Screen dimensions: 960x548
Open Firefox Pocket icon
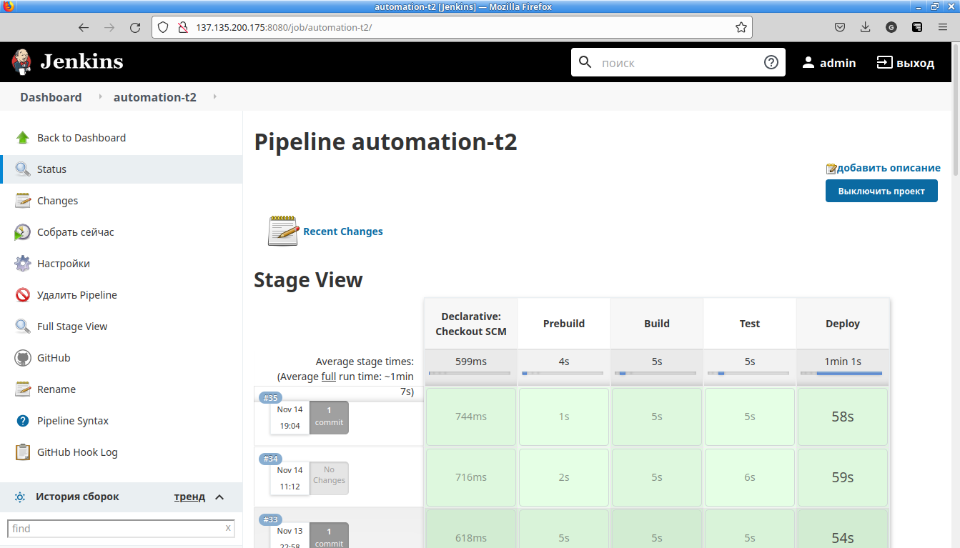841,28
